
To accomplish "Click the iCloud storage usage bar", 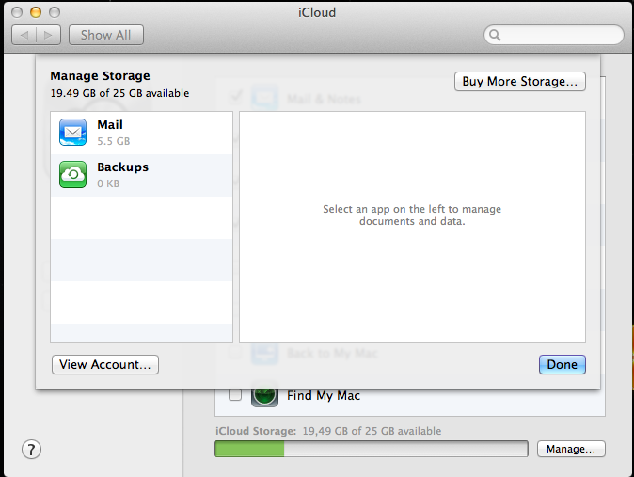I will click(372, 449).
